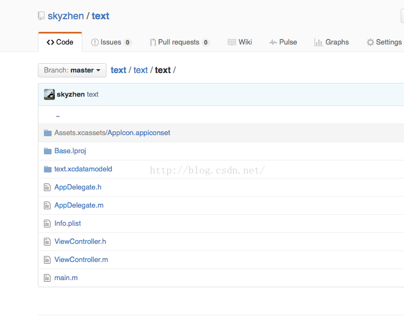Open the Pull requests tab

179,42
